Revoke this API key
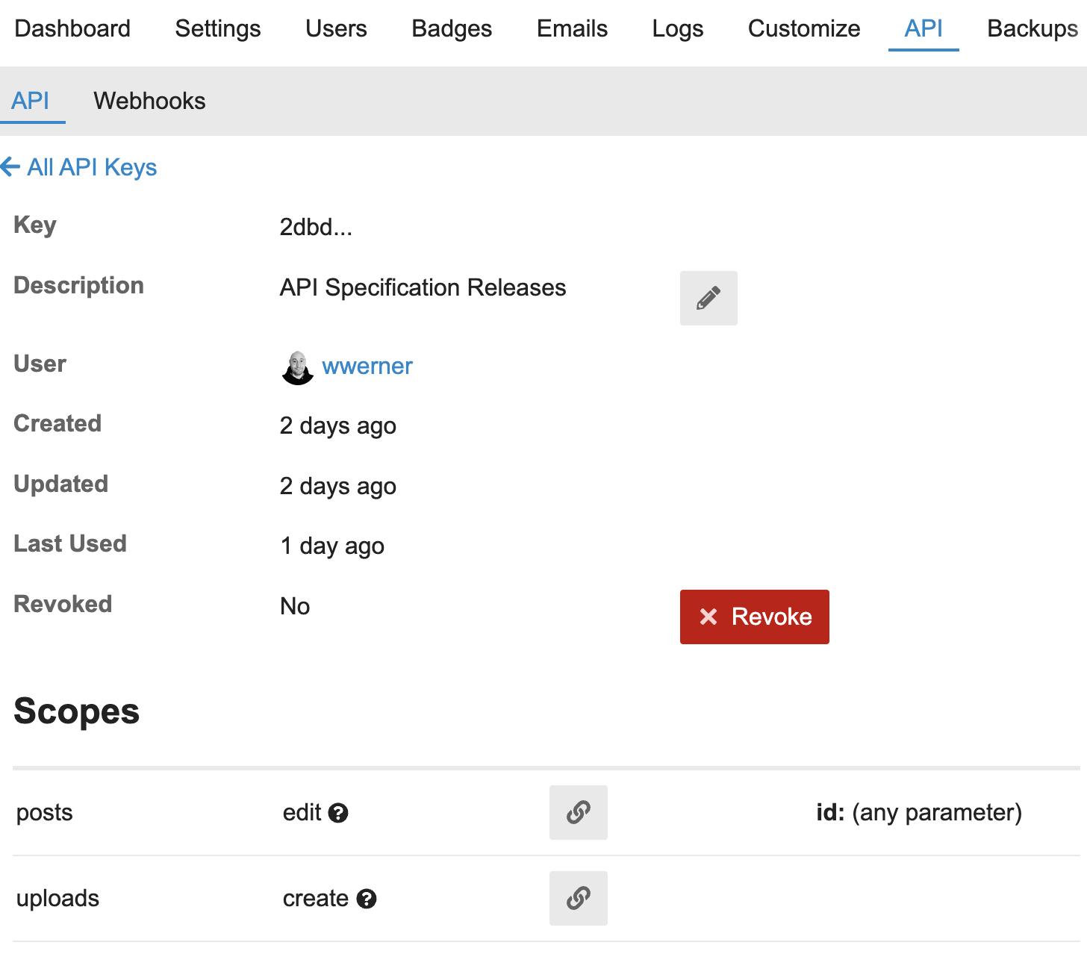Screen dimensions: 1087x954 [x=755, y=617]
